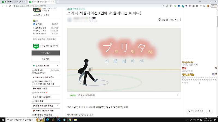This screenshot has height=122, width=218.
Task: Click the cafe logo thumbnail at top left
Action: (37, 10)
